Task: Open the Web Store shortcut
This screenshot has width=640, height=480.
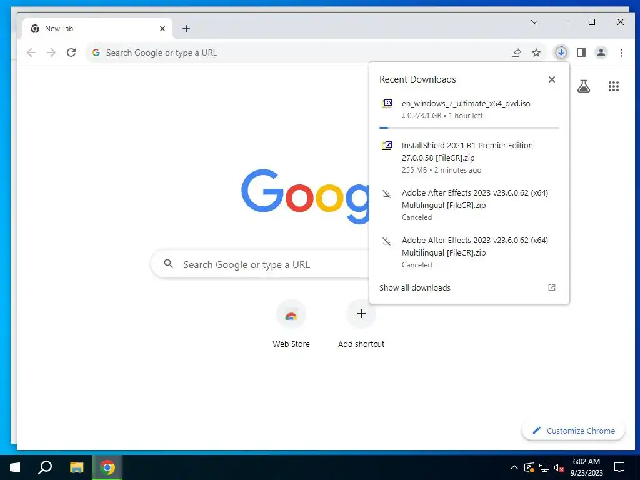Action: coord(291,324)
